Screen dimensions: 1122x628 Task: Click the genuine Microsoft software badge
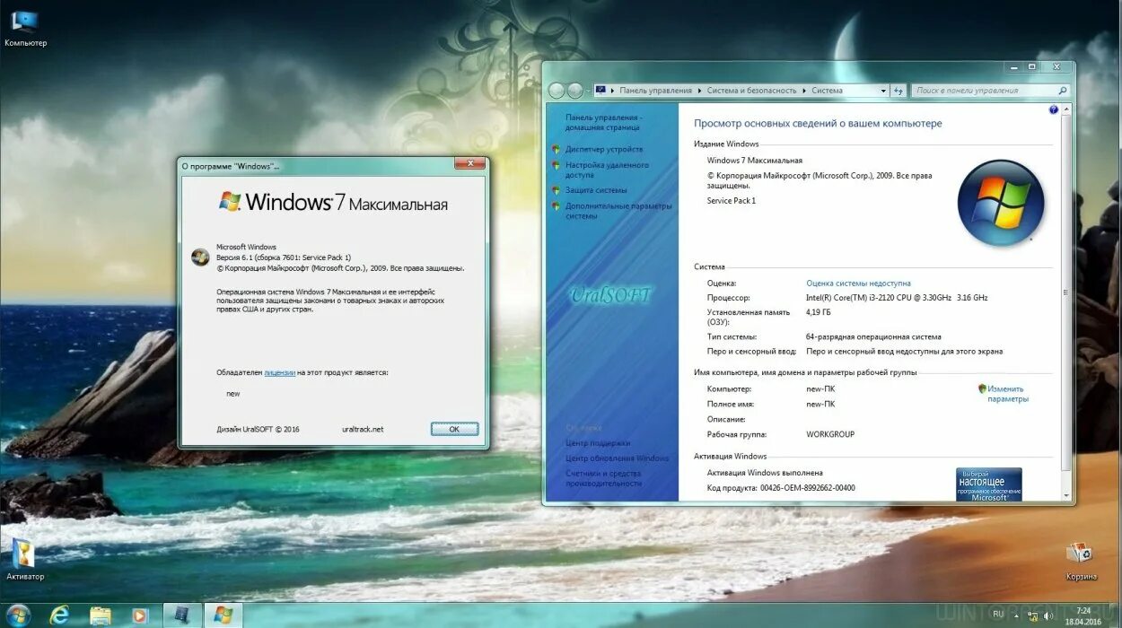988,484
